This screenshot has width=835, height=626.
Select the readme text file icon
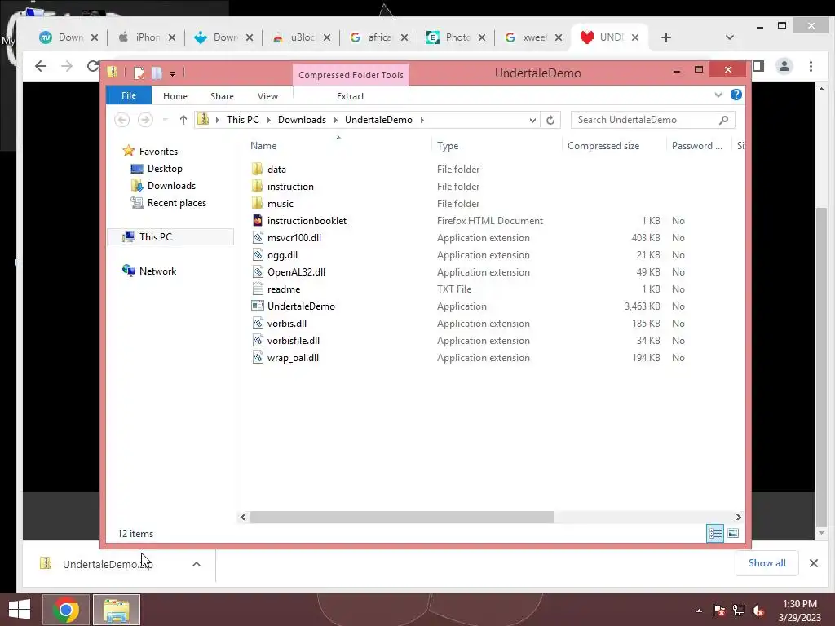(x=257, y=289)
